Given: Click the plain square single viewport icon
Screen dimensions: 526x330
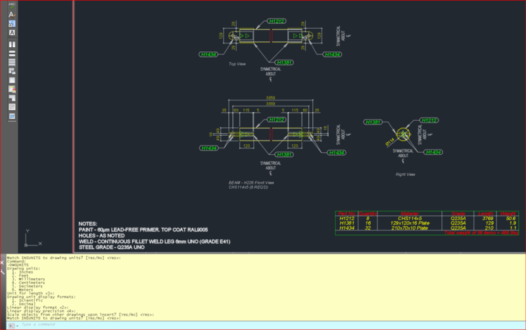Looking at the screenshot, I should tap(12, 79).
